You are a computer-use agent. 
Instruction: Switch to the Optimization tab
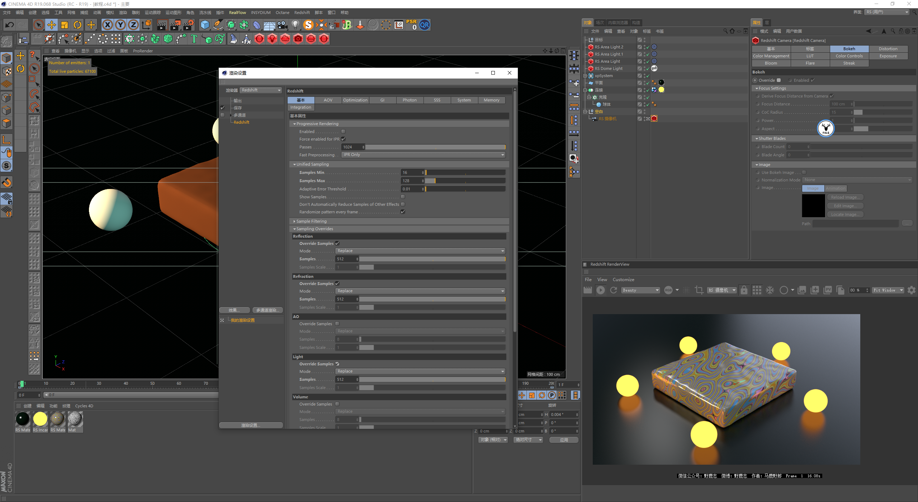click(x=355, y=100)
